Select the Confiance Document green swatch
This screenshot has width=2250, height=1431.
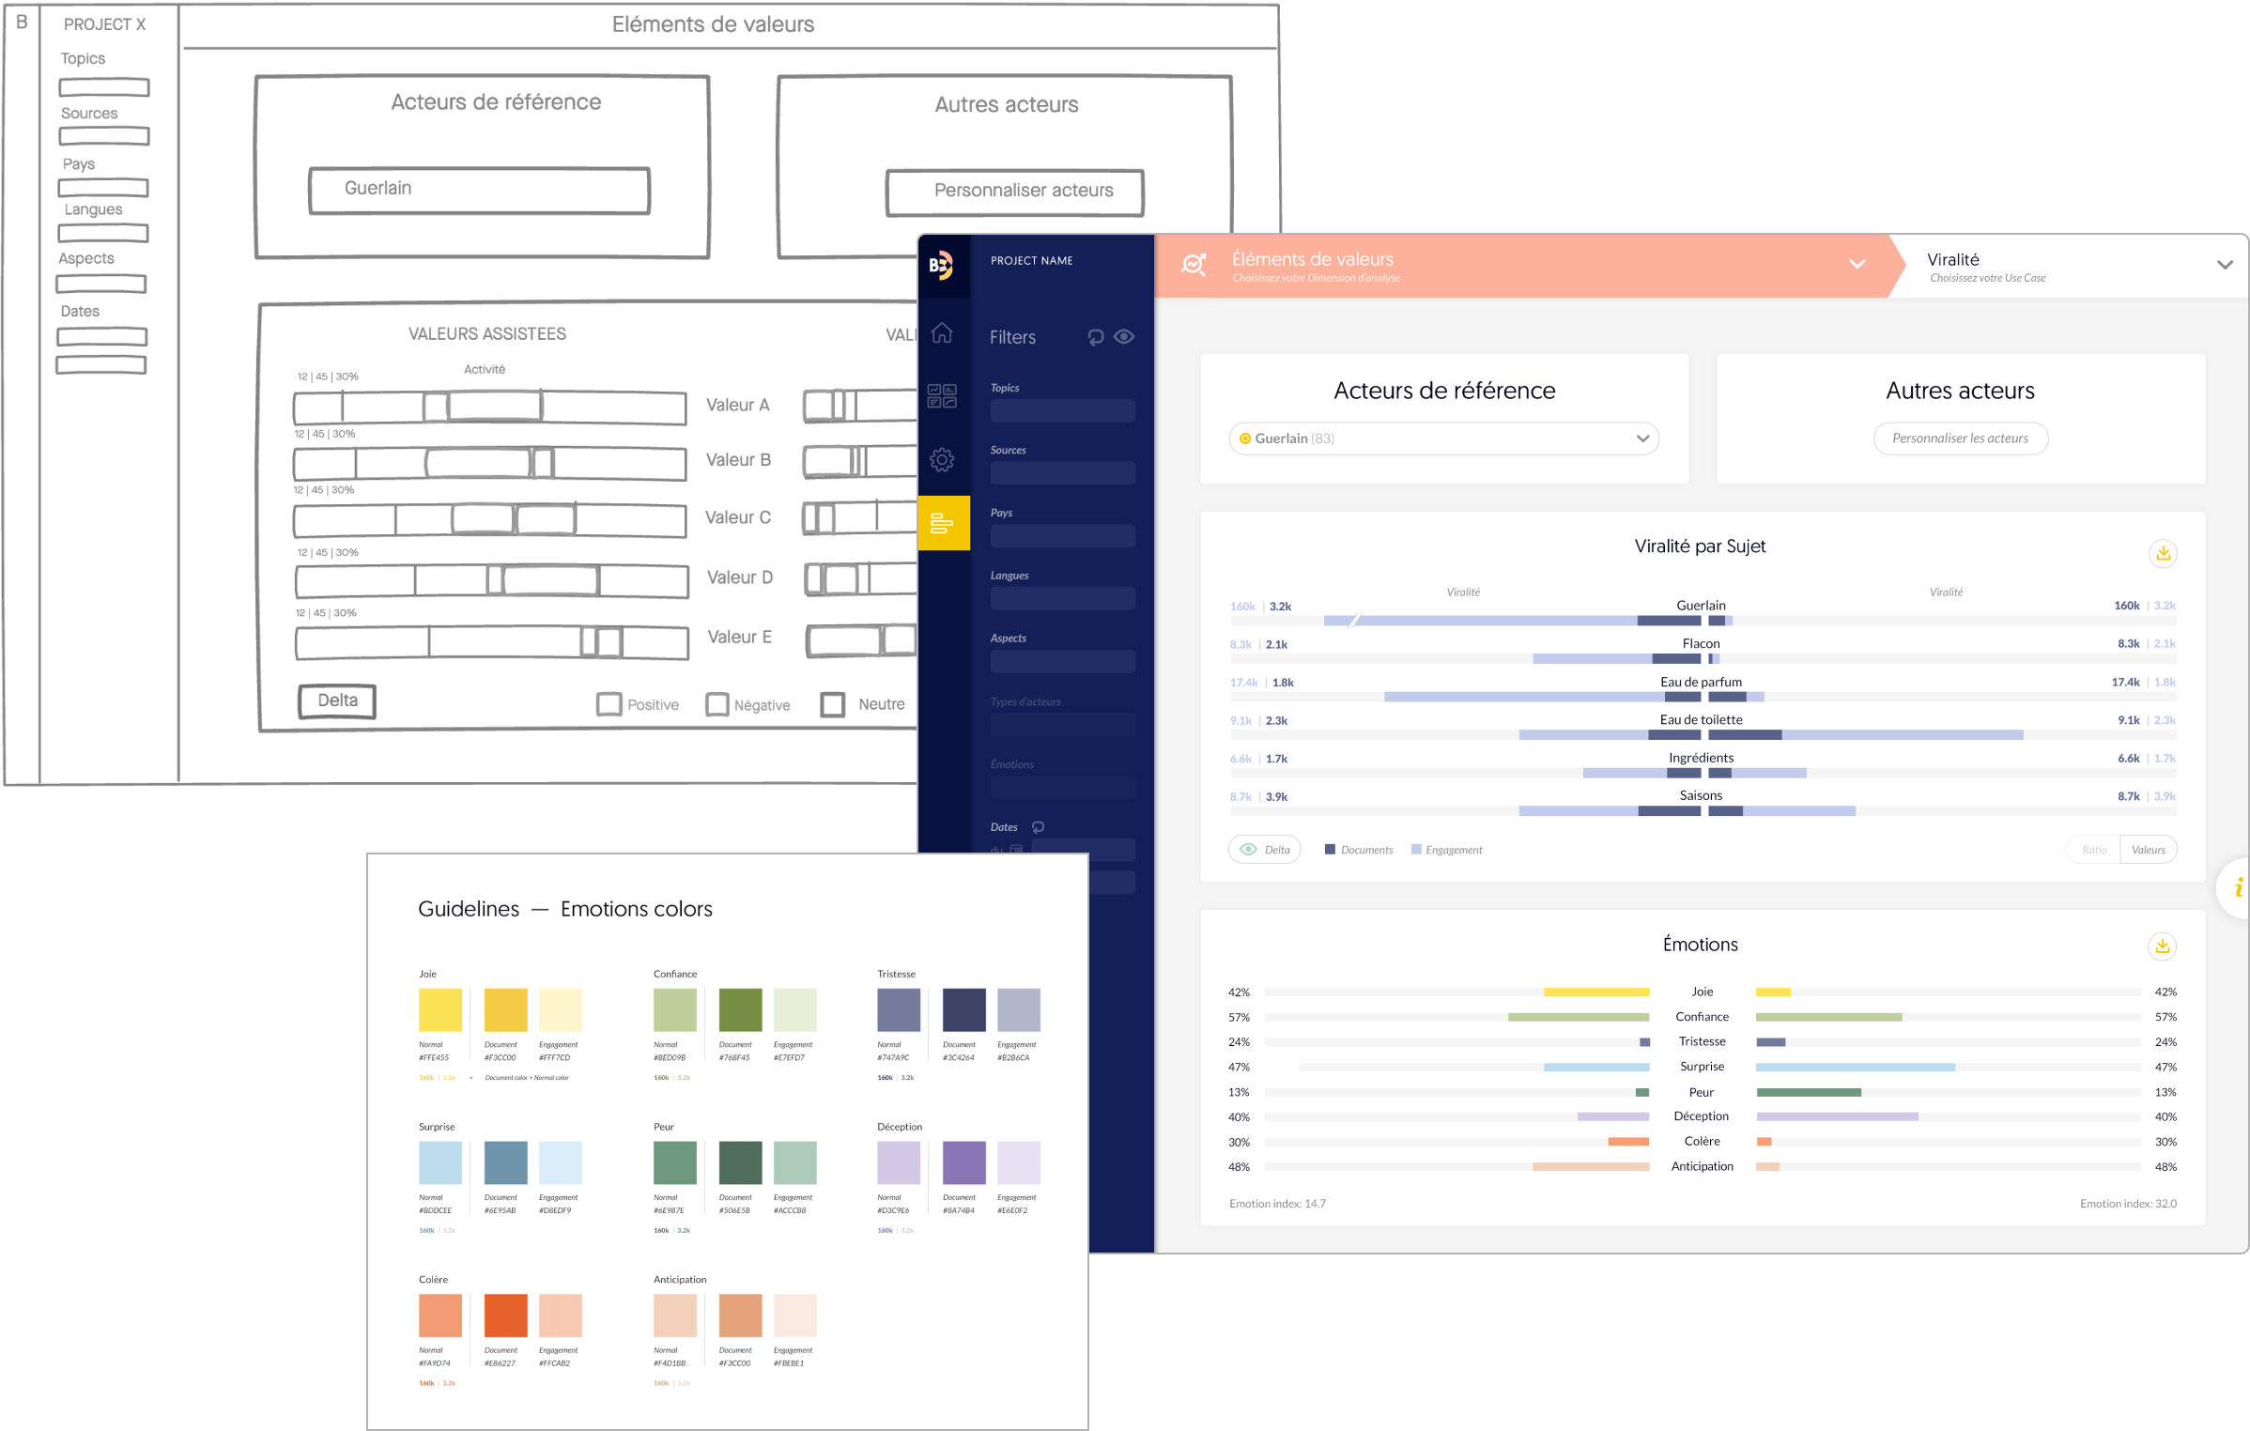click(740, 1010)
